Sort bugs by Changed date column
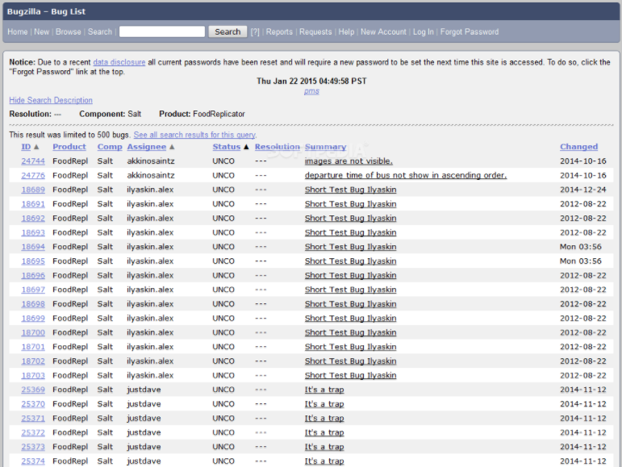 (x=578, y=147)
